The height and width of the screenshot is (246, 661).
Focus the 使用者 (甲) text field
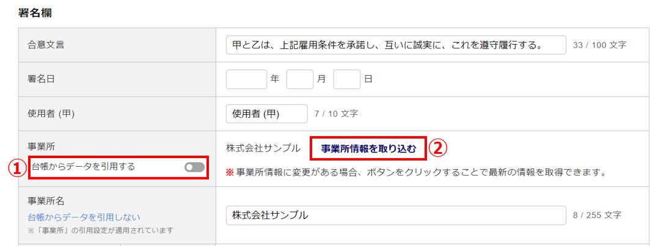(267, 114)
